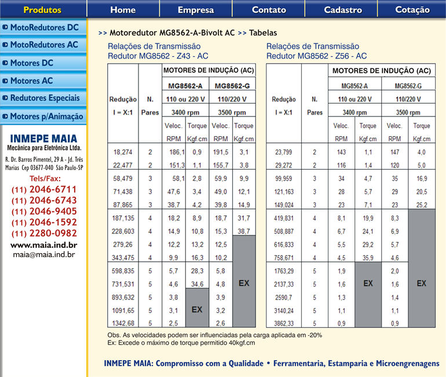Click the bullet icon beside MotoRedutores DC
The height and width of the screenshot is (377, 446).
click(5, 27)
